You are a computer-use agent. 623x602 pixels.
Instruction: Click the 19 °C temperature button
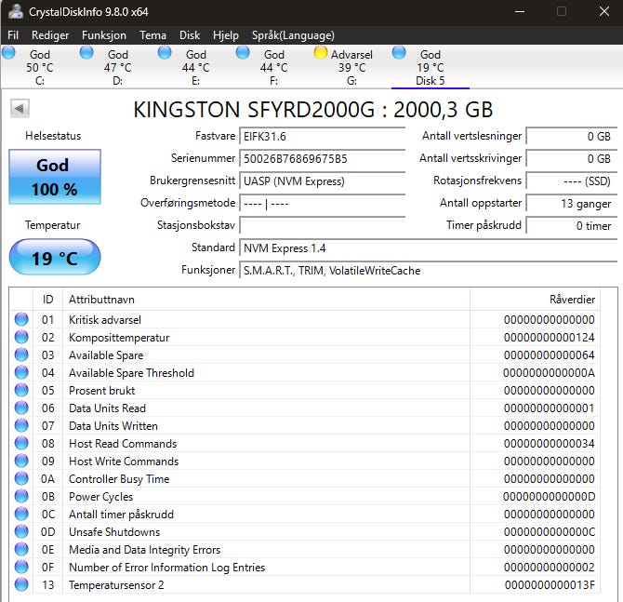click(54, 258)
